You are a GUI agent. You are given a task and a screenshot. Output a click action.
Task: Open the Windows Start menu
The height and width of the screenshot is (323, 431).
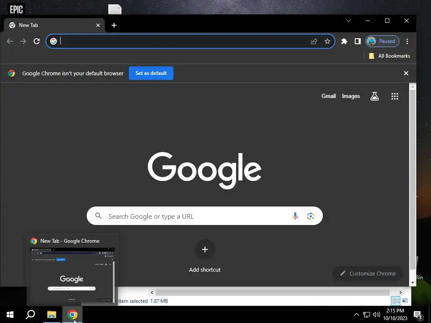click(10, 315)
